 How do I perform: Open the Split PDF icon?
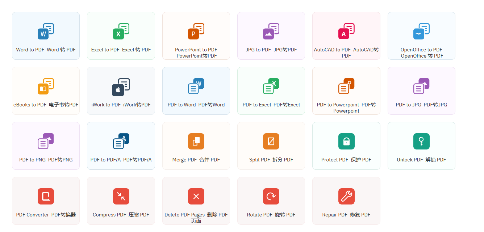(271, 142)
